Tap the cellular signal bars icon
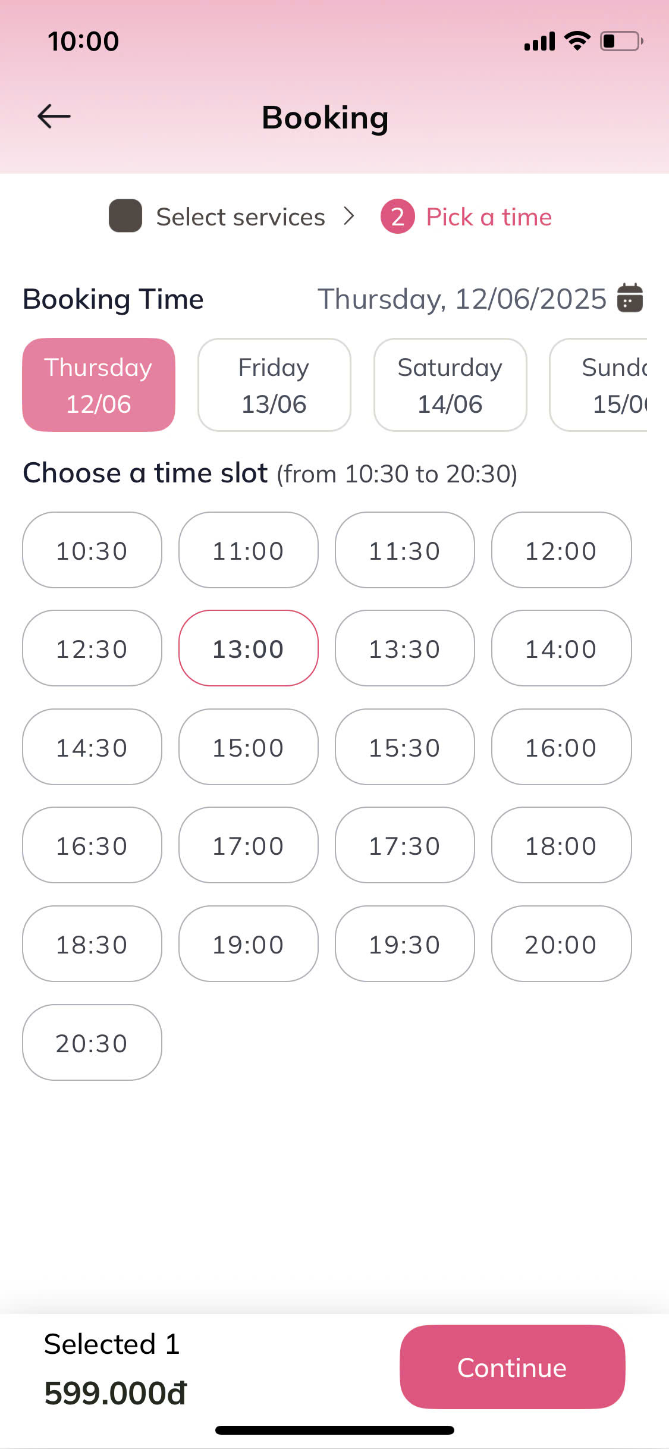669x1449 pixels. [x=539, y=42]
